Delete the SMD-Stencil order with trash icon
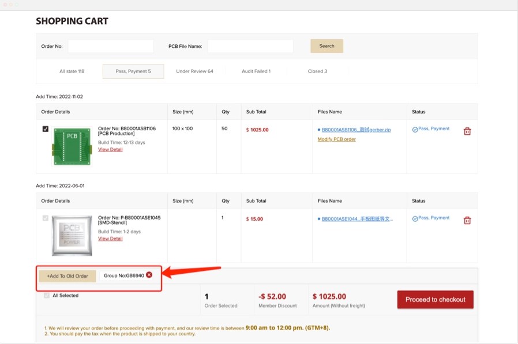Image resolution: width=518 pixels, height=344 pixels. click(467, 221)
